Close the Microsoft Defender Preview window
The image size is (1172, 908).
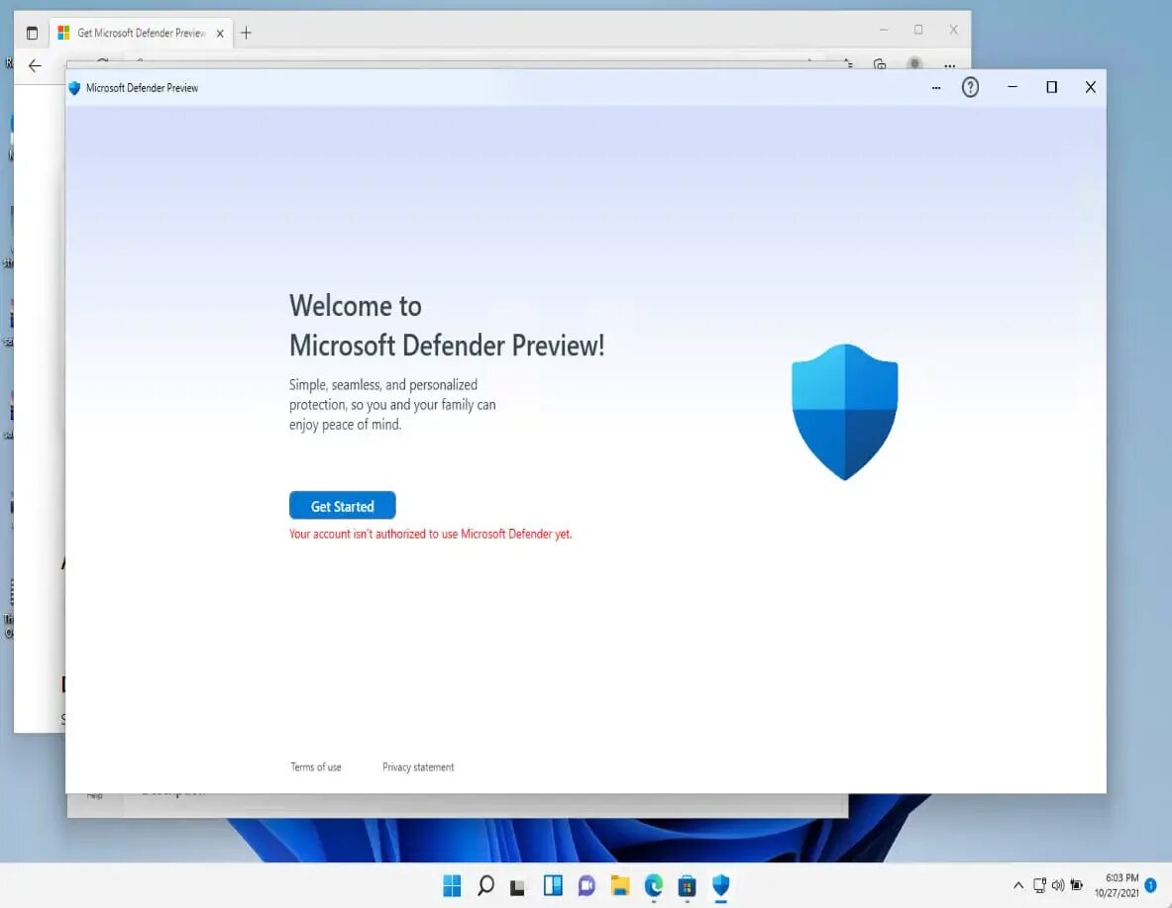pyautogui.click(x=1091, y=87)
